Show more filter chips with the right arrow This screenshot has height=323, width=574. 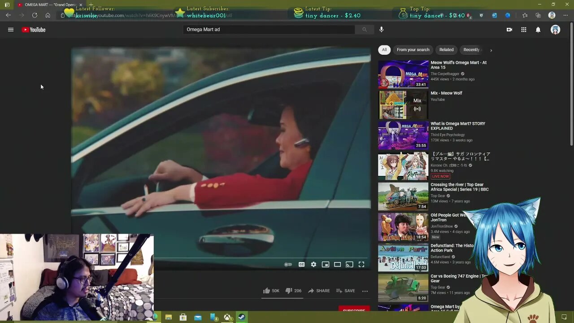coord(491,50)
